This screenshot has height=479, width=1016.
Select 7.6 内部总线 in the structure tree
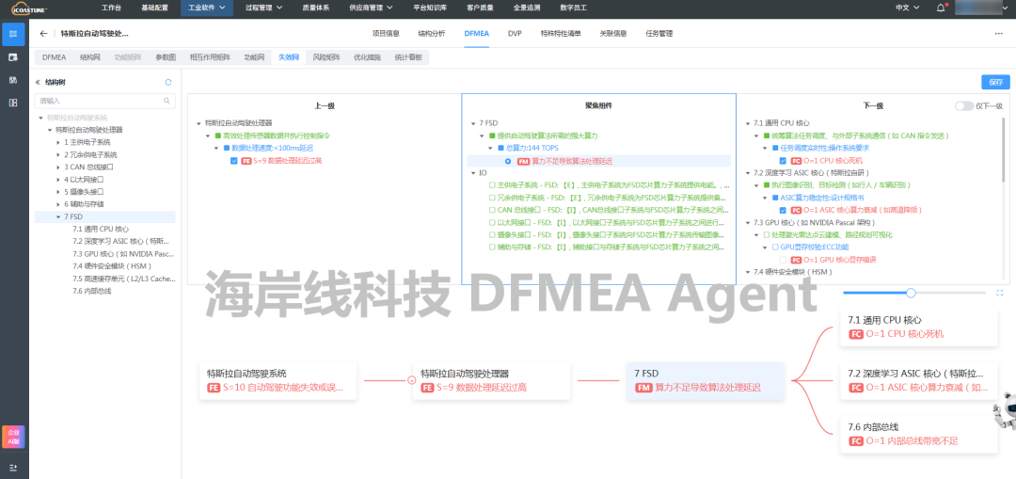point(92,291)
